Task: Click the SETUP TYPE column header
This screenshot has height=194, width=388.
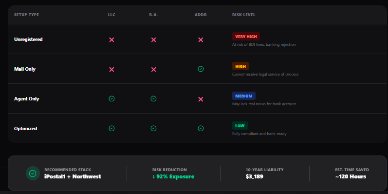Action: [x=26, y=15]
